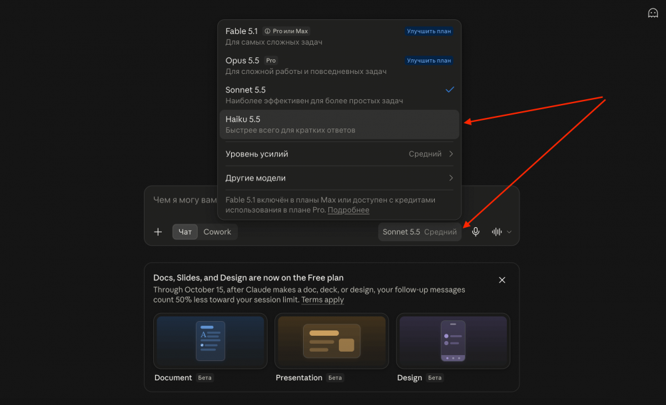666x405 pixels.
Task: Dismiss the Free plan announcement banner
Action: coord(502,280)
